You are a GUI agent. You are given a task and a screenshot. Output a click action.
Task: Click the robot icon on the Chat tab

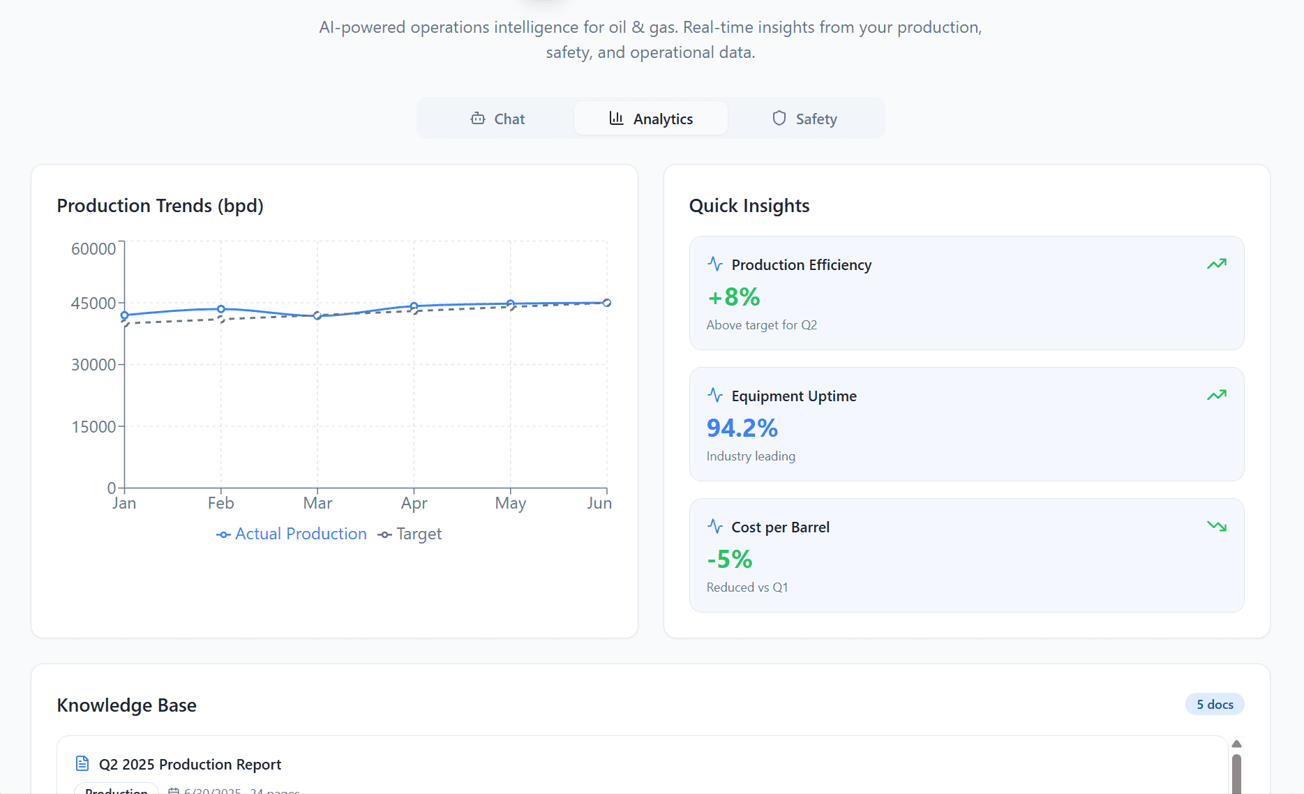pyautogui.click(x=477, y=119)
